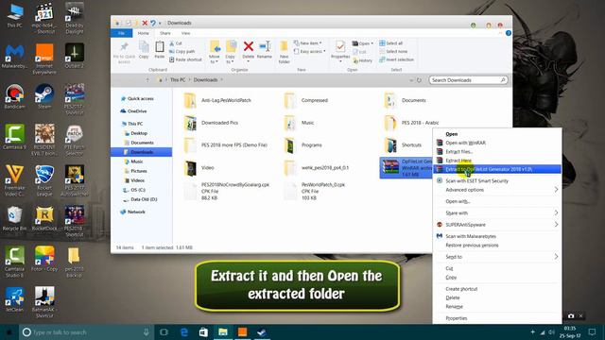This screenshot has height=340, width=605.
Task: Open Rocket League desktop shortcut
Action: click(44, 180)
